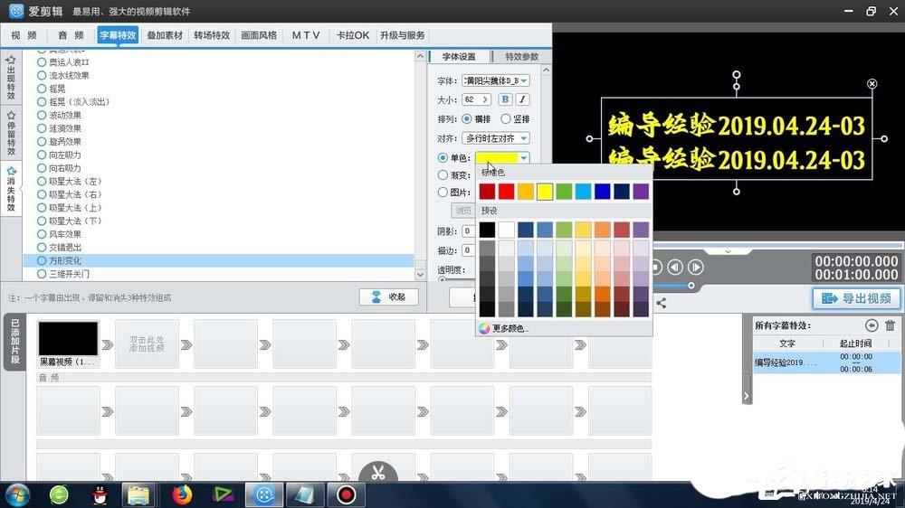The height and width of the screenshot is (508, 905).
Task: Select the 竖排 vertical layout option
Action: [515, 118]
